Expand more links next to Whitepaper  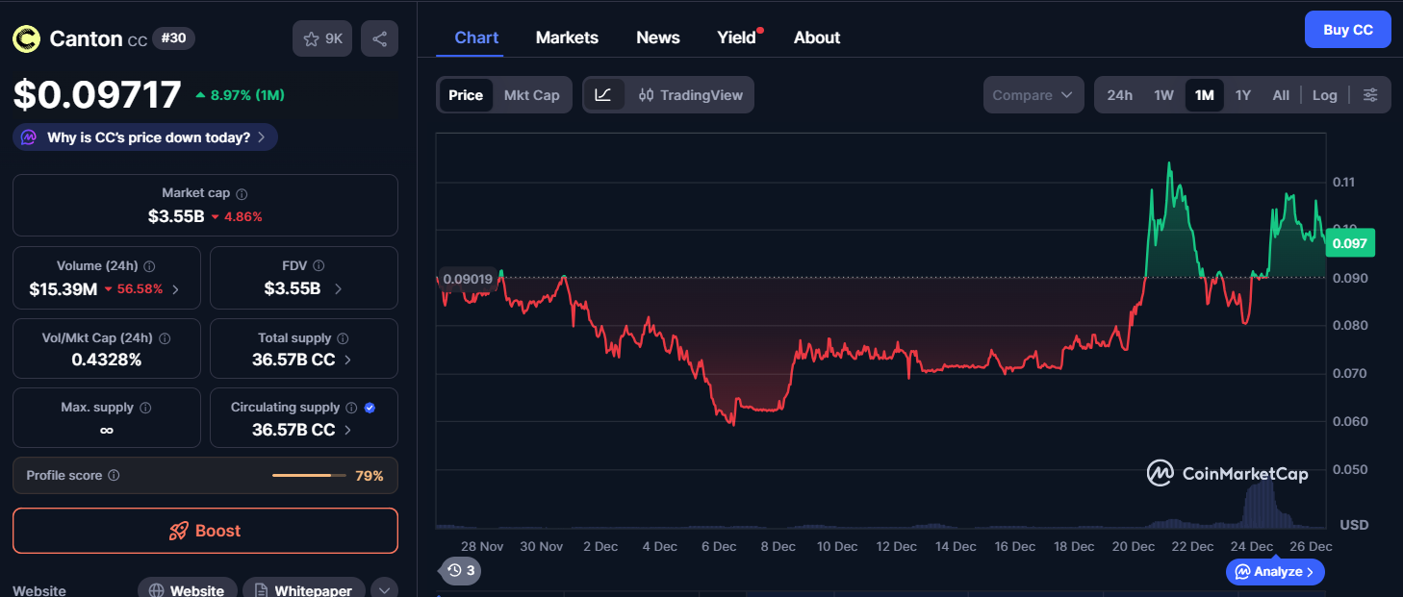point(384,590)
